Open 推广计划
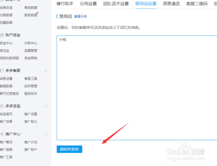Screen dimensions: 217x166 click(x=31, y=142)
